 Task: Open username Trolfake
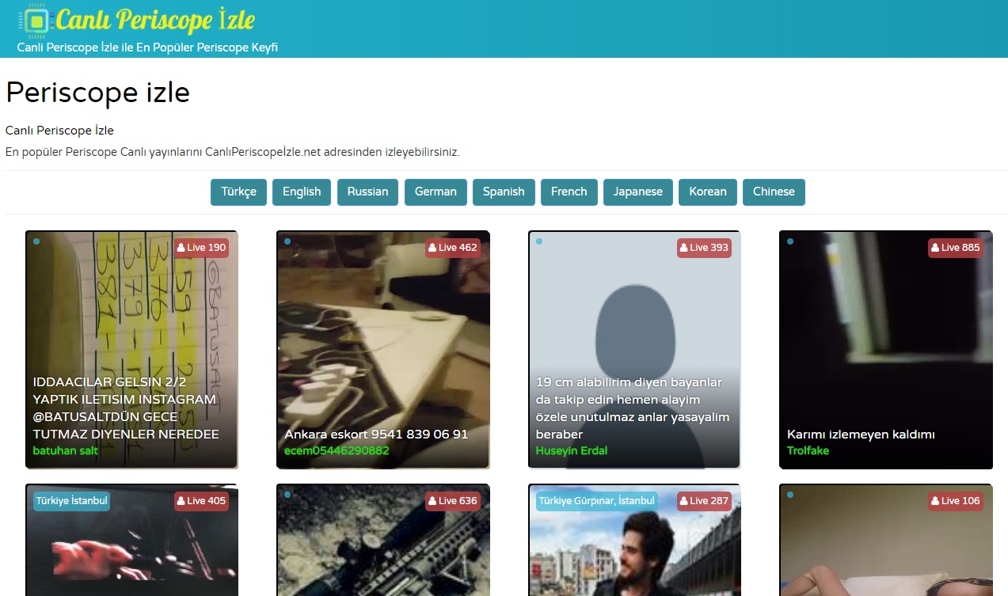point(808,450)
